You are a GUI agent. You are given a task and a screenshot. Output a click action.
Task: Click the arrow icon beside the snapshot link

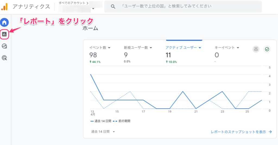270,132
